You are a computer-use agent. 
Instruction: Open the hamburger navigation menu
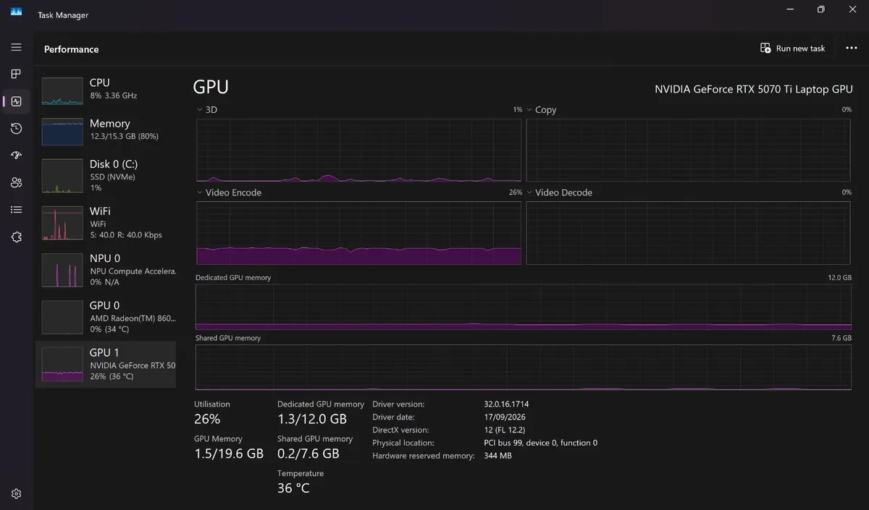click(16, 47)
